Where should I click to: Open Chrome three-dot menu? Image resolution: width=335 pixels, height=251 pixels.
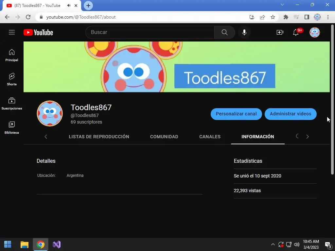[x=328, y=17]
